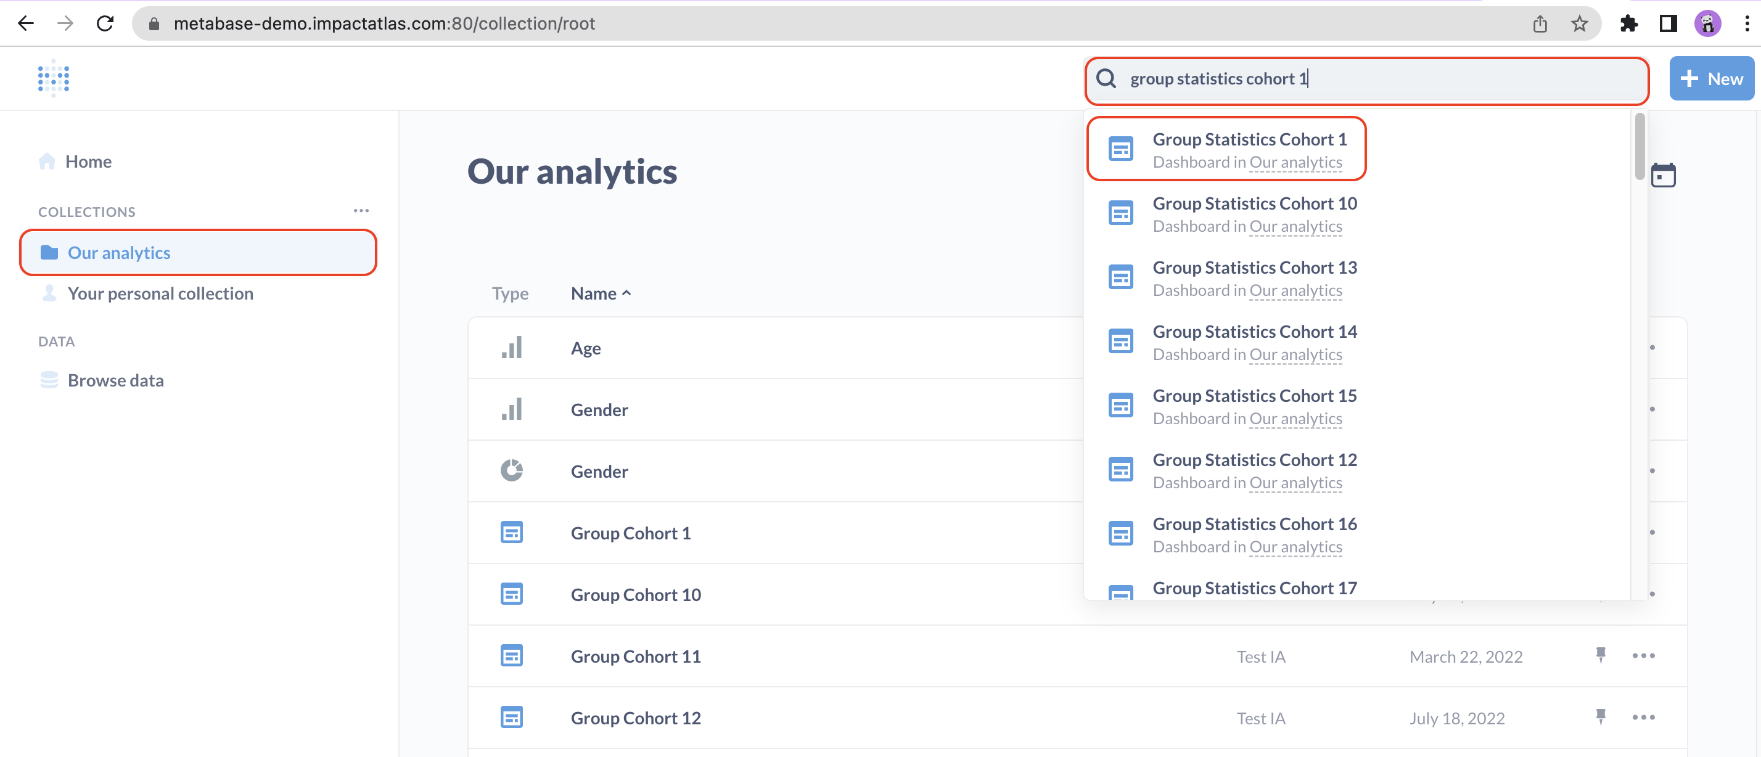Click dashboard icon for Group Cohort 11
The width and height of the screenshot is (1761, 757).
[x=511, y=656]
